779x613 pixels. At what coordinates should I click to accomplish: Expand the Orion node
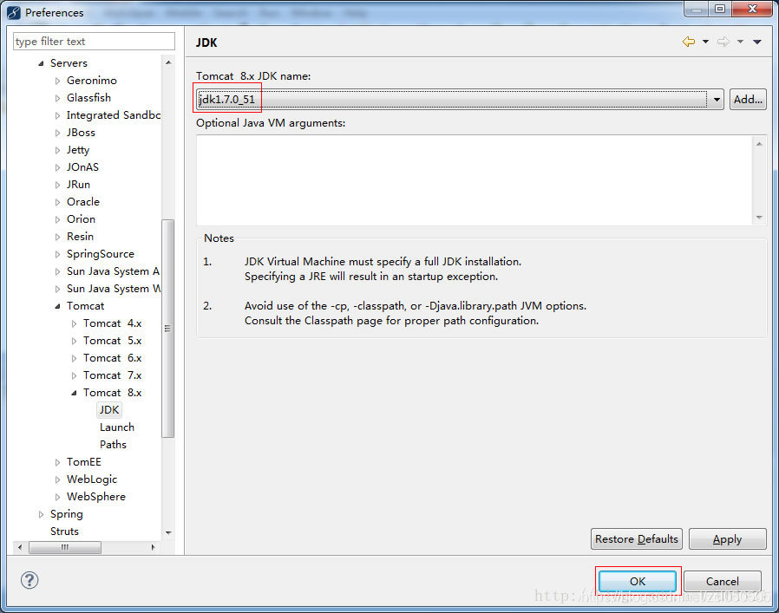point(57,220)
